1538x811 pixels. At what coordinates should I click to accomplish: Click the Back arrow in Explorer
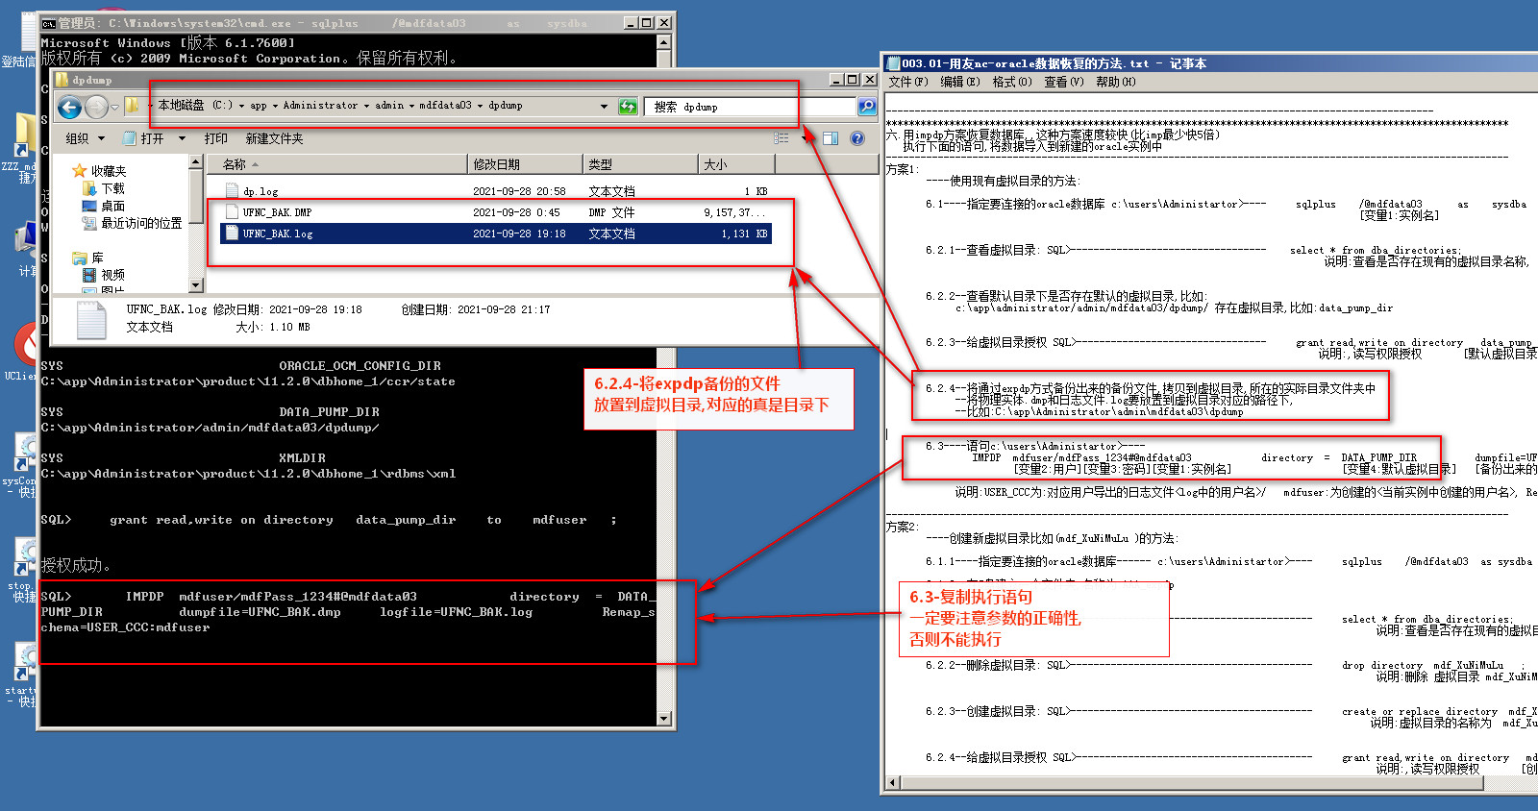pos(69,107)
